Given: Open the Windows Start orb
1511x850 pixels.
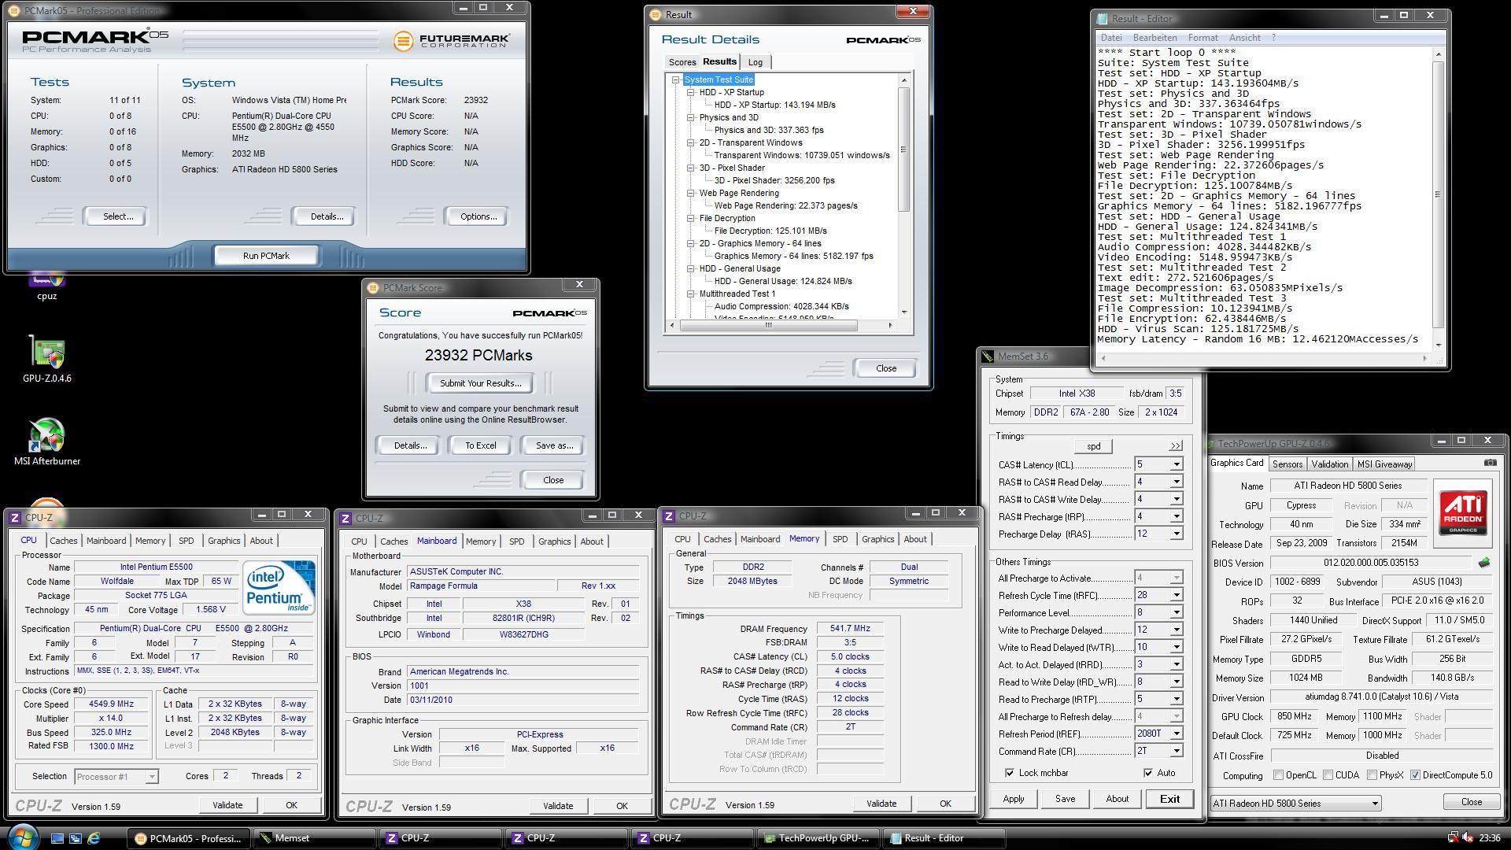Looking at the screenshot, I should pos(22,837).
